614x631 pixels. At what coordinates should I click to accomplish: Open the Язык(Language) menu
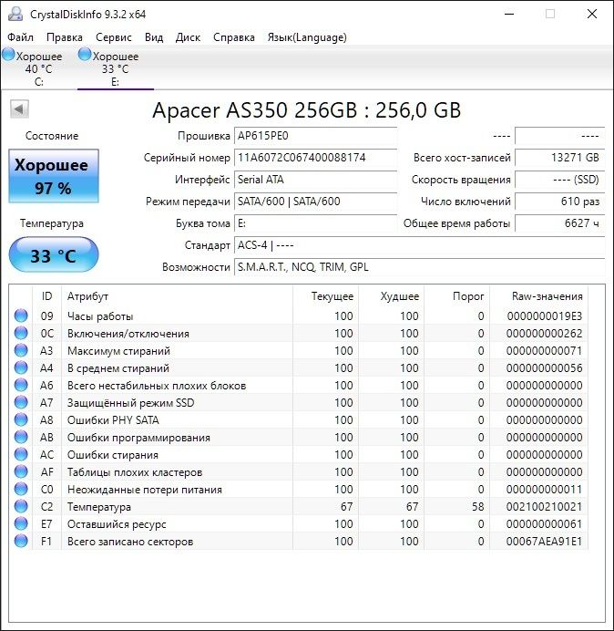coord(307,37)
